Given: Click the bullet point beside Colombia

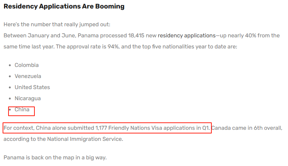Looking at the screenshot, I should tap(10, 65).
